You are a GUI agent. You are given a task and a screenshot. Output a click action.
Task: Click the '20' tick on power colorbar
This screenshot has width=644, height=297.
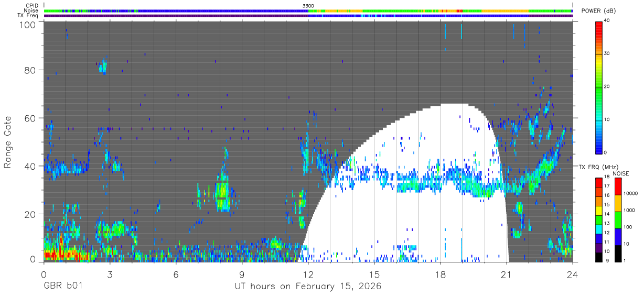(x=607, y=86)
